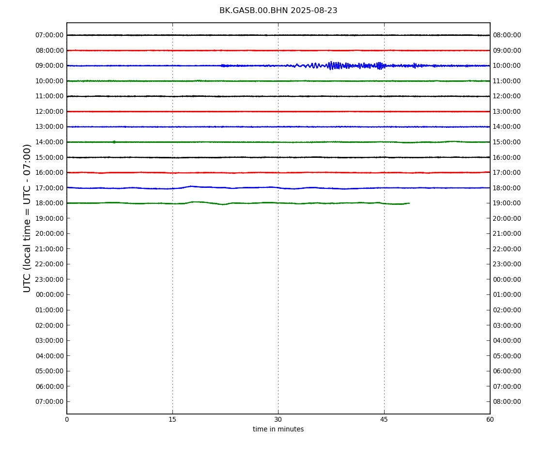Select left axis label 14:00:00
This screenshot has height=460, width=557.
[x=50, y=142]
